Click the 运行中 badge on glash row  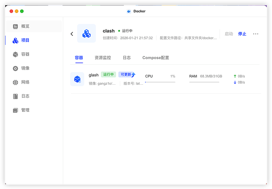108,74
